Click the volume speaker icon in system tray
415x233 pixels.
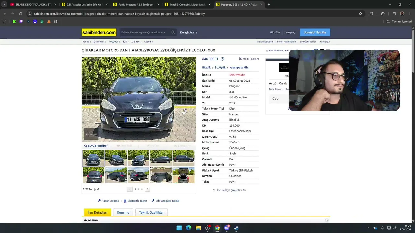395,228
